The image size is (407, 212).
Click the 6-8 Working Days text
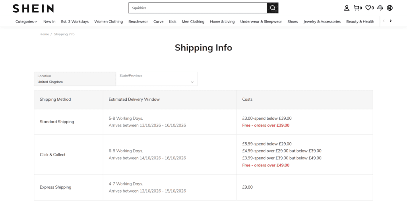[126, 151]
